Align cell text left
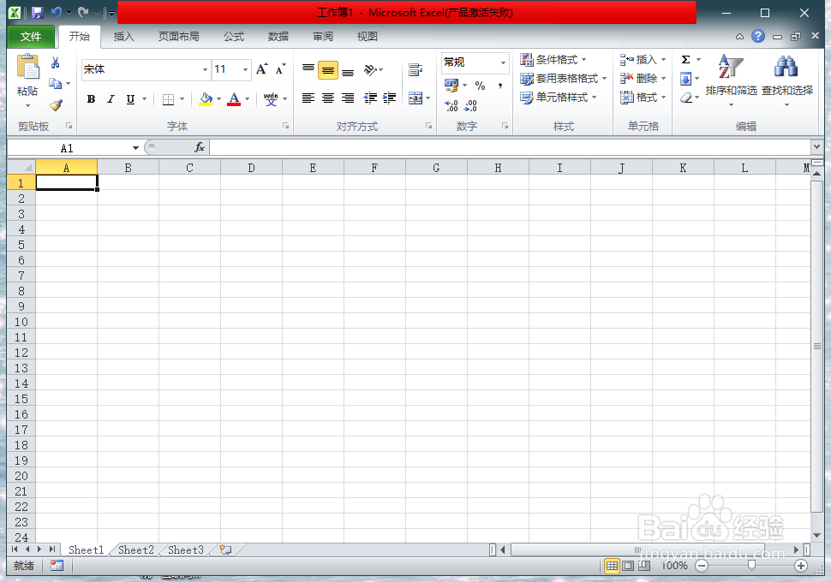The image size is (831, 582). click(308, 98)
